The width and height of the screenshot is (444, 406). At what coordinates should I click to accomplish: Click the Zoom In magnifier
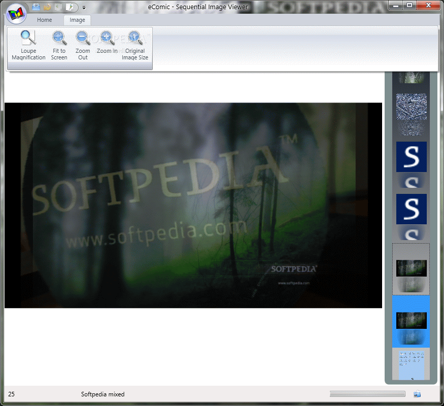point(107,43)
